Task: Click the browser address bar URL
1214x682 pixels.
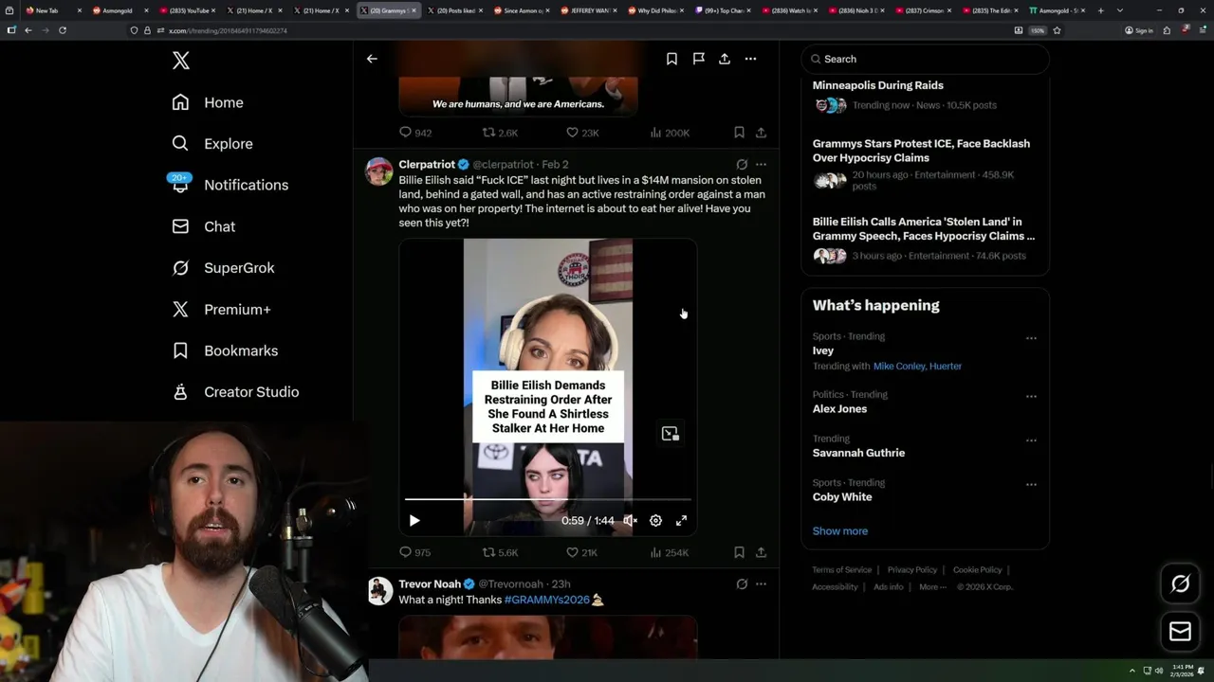Action: pyautogui.click(x=228, y=30)
